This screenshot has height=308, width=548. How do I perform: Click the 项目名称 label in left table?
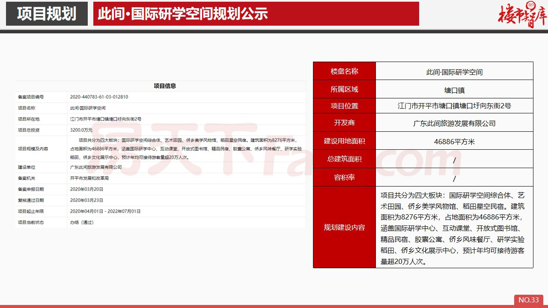[x=27, y=108]
